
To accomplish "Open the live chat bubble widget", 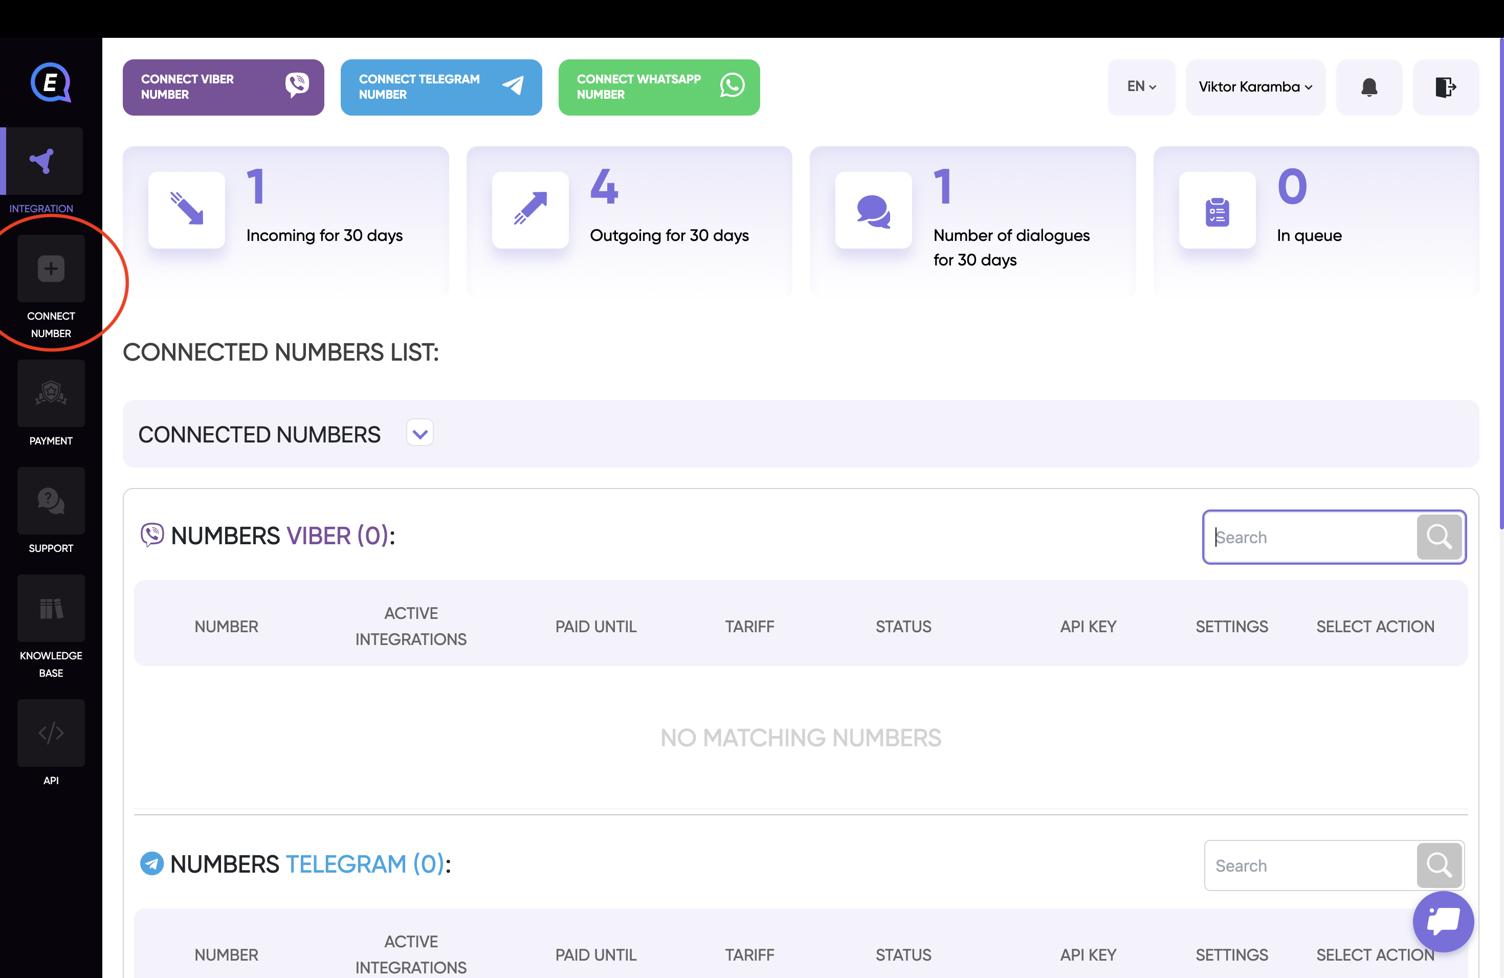I will click(x=1443, y=921).
